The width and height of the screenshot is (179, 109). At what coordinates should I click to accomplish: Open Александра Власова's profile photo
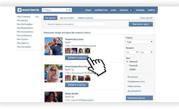(x=54, y=73)
